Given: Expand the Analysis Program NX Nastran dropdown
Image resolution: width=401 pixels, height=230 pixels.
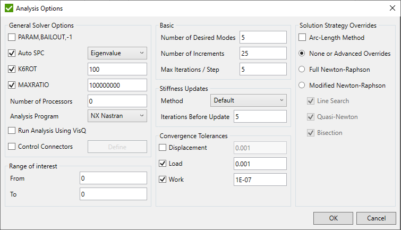Looking at the screenshot, I should 117,115.
